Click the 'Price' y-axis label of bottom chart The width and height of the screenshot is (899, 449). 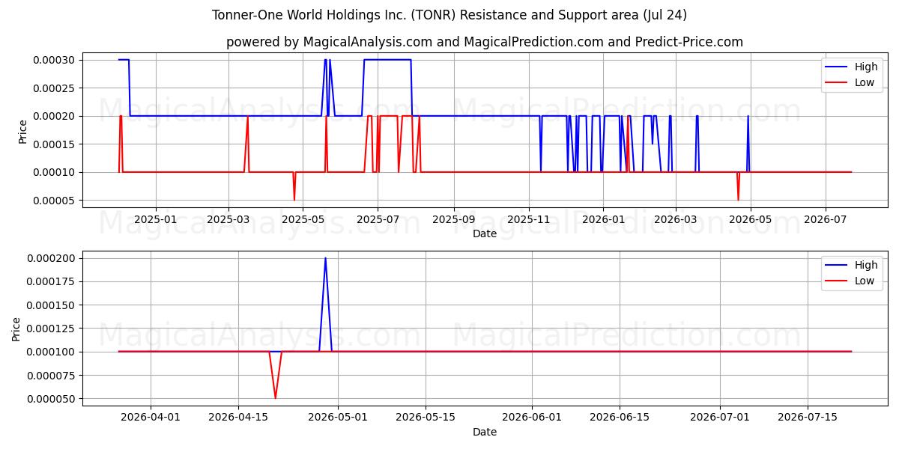click(16, 329)
